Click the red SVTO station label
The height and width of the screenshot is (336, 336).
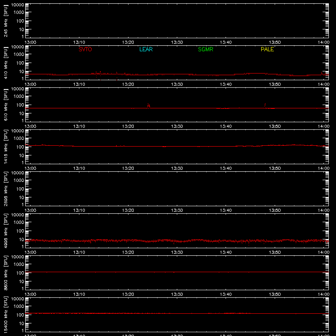[85, 49]
